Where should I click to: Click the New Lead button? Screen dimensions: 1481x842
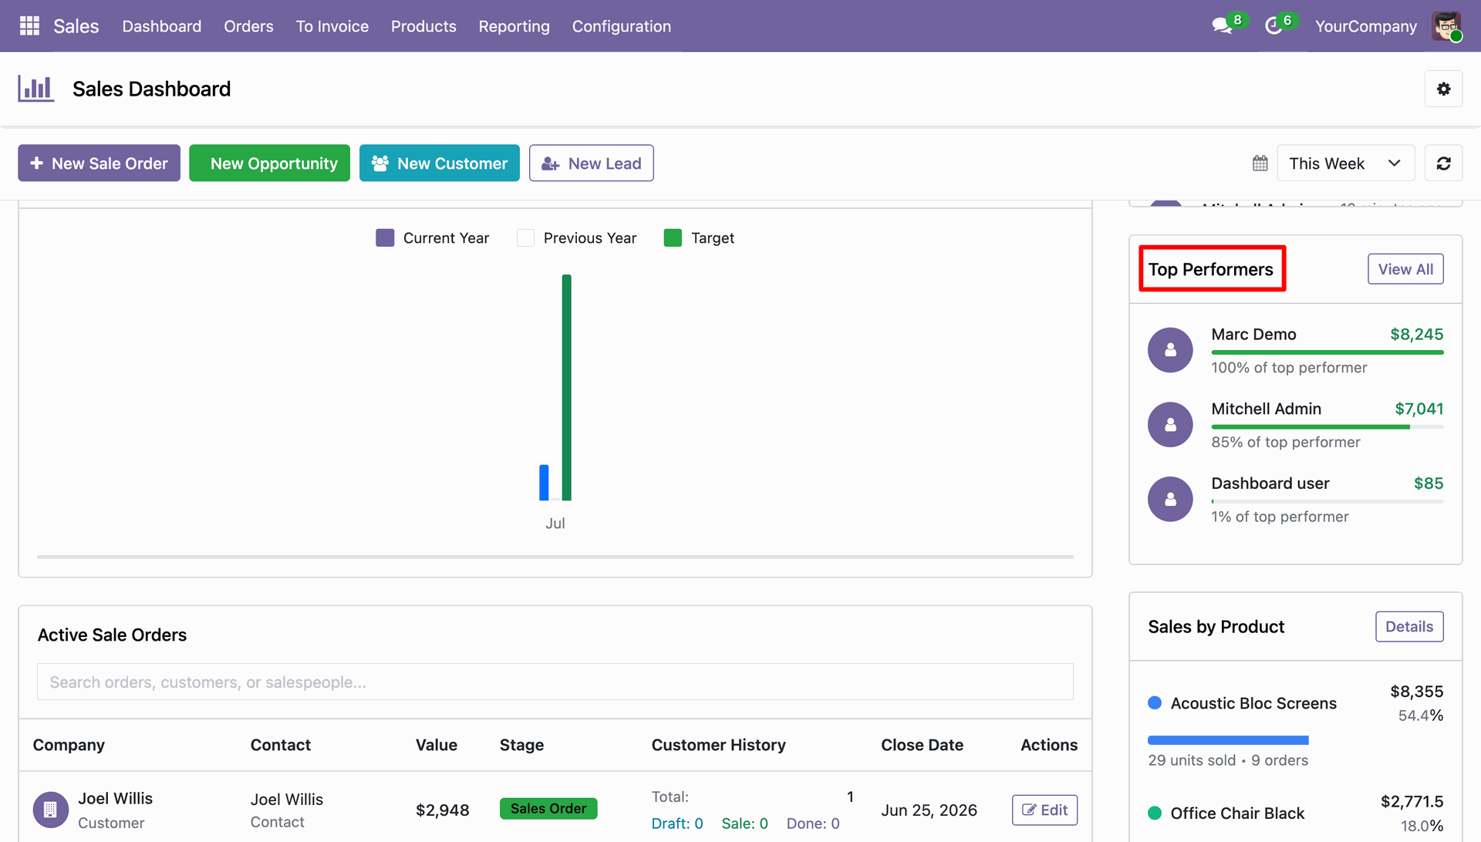(x=592, y=163)
